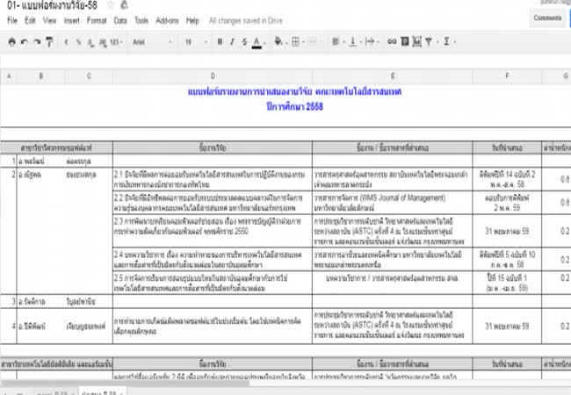Open the text color picker
The image size is (571, 395).
click(x=258, y=42)
